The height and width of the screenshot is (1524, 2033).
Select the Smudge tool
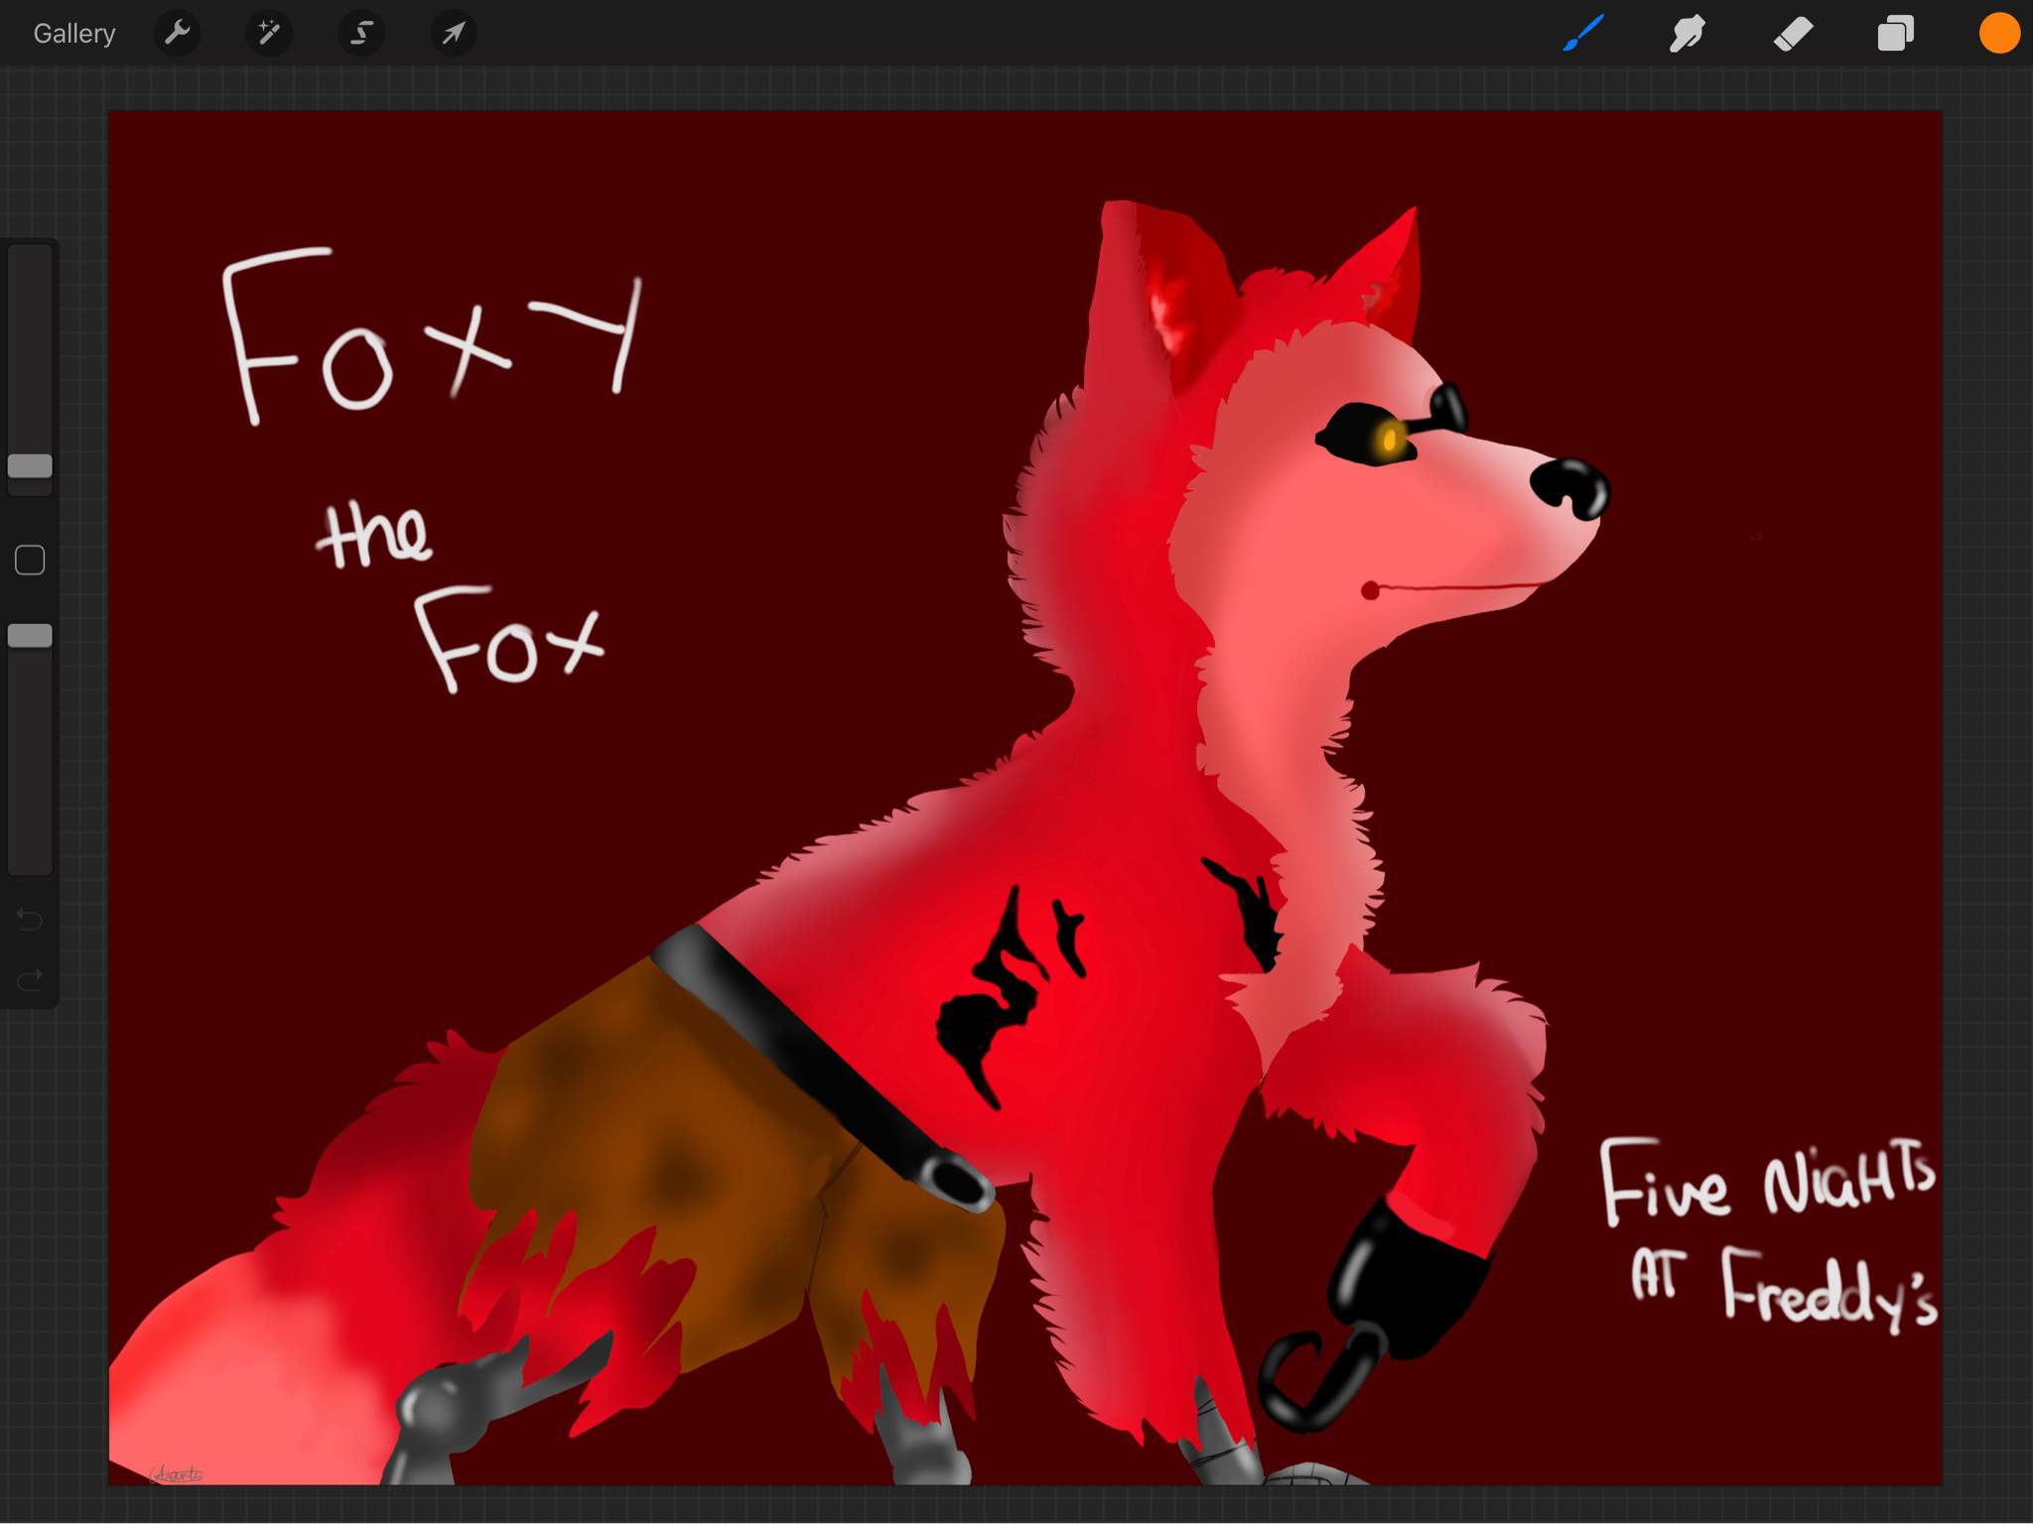click(1688, 34)
